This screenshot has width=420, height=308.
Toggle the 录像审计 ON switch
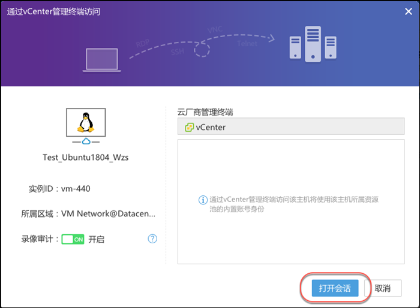point(73,239)
